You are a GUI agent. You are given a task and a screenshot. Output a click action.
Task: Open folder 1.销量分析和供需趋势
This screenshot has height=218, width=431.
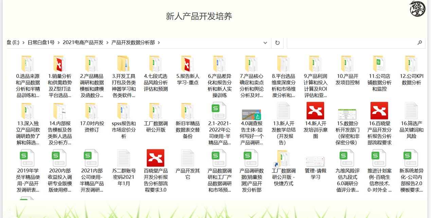pyautogui.click(x=59, y=77)
